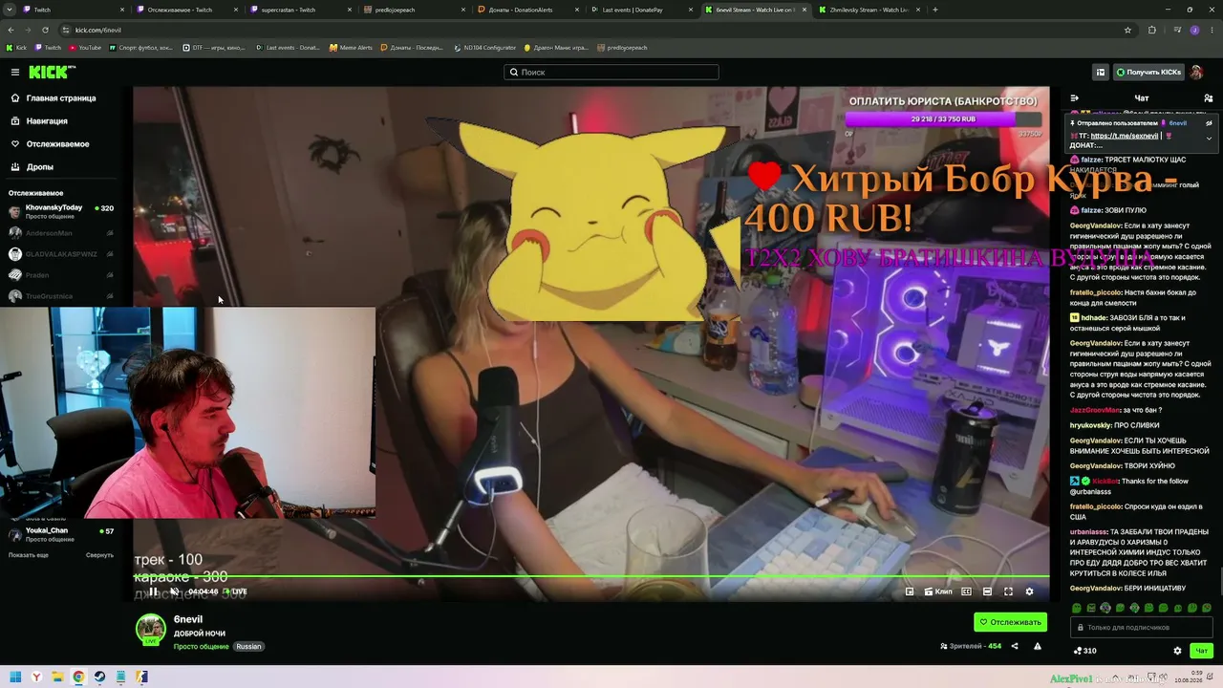Open a new browser tab
Viewport: 1223px width, 688px height.
click(x=934, y=10)
